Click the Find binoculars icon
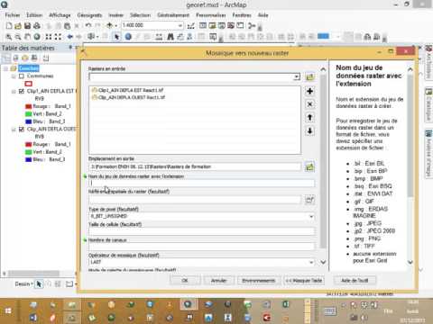The image size is (433, 324). (x=170, y=37)
